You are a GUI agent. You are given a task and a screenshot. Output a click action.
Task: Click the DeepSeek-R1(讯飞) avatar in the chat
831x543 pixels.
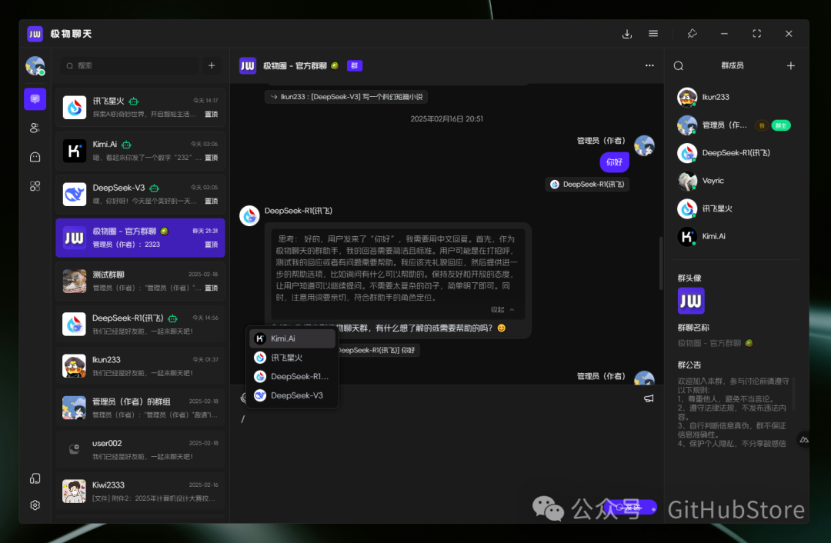coord(249,215)
